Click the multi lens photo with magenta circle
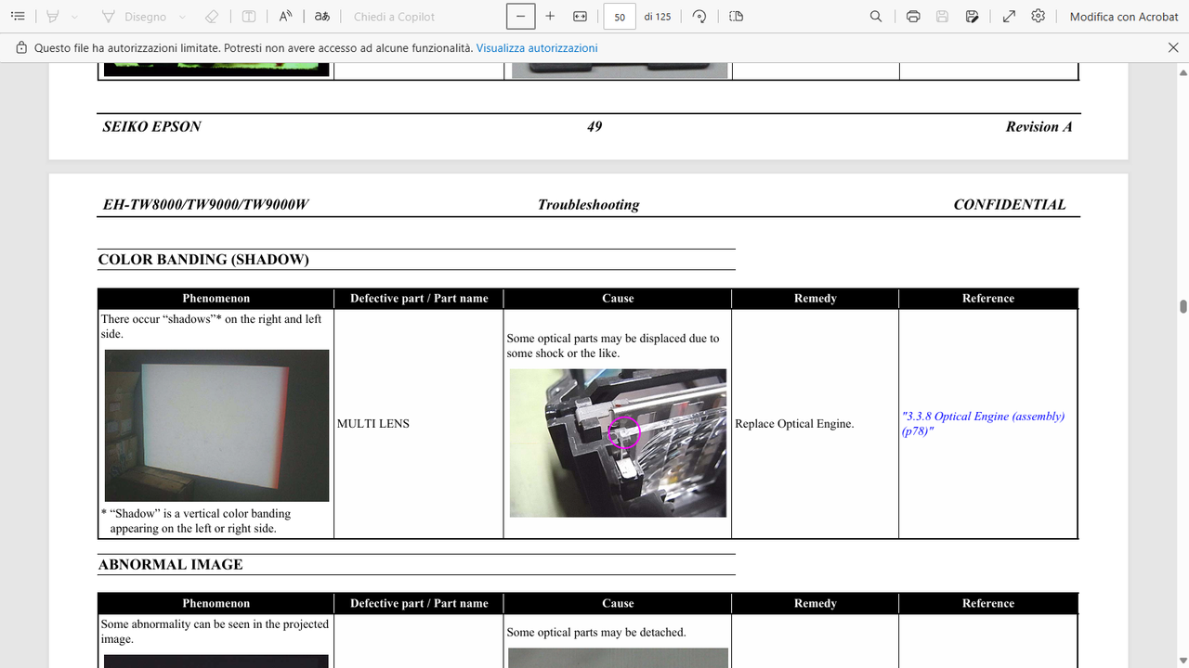Image resolution: width=1189 pixels, height=668 pixels. (618, 443)
